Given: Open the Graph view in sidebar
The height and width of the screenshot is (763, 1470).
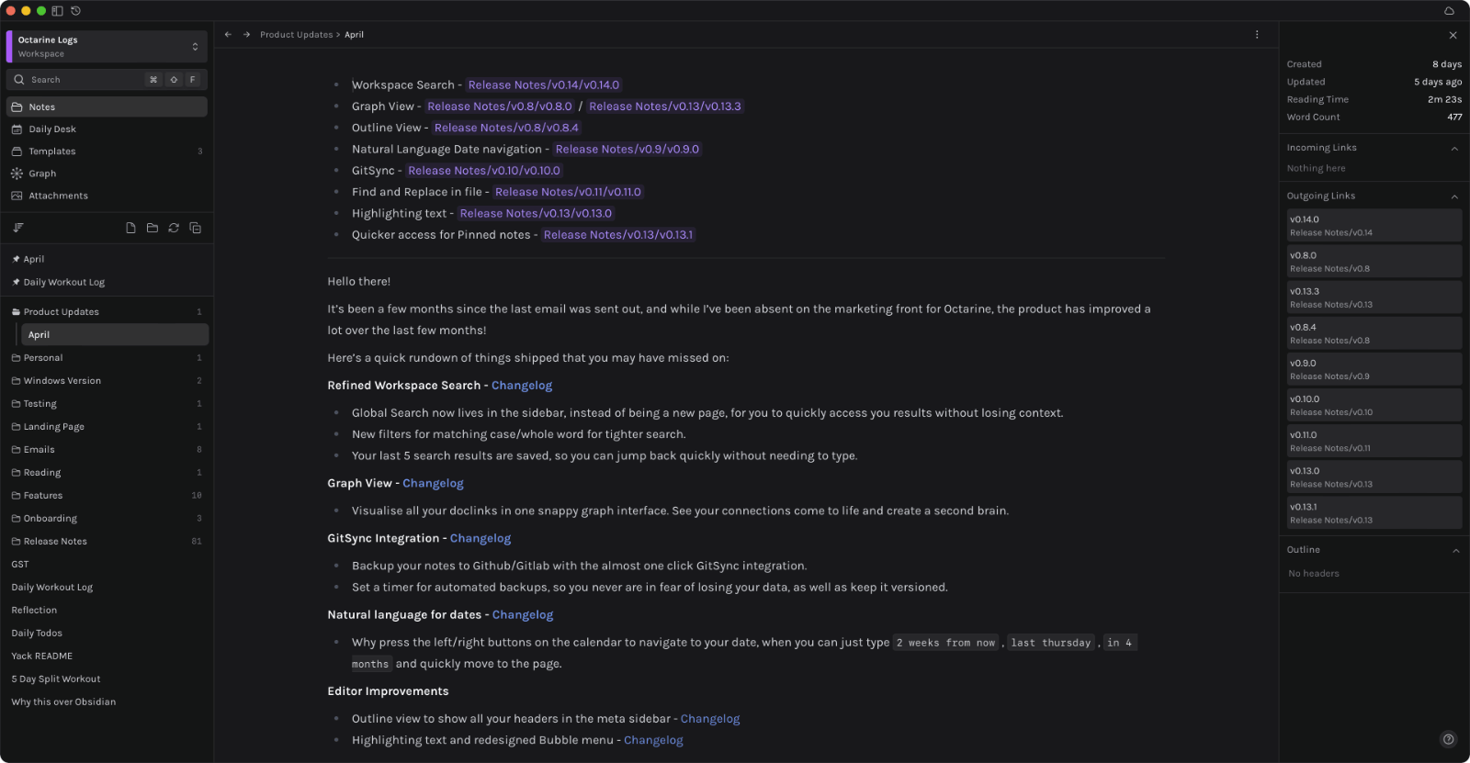Looking at the screenshot, I should (42, 174).
